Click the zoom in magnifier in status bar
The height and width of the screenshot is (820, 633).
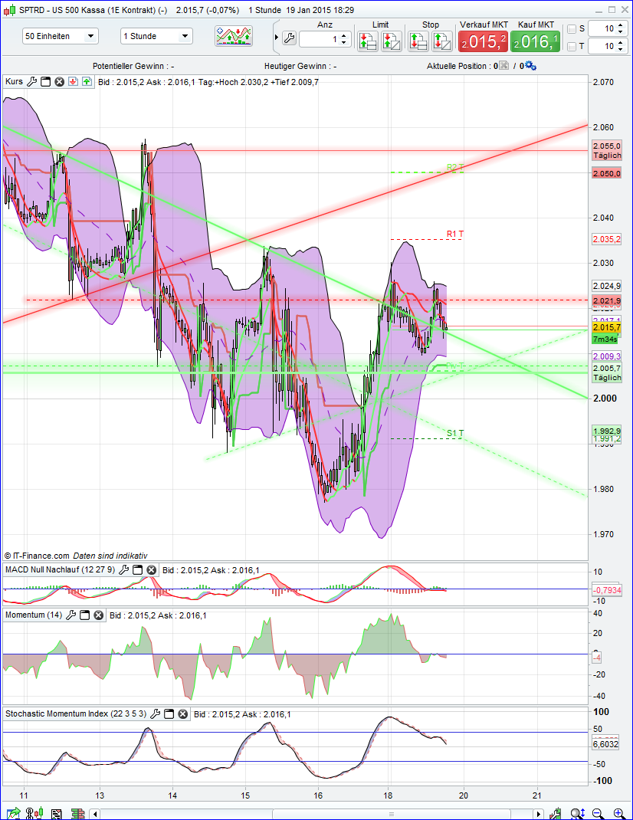(x=618, y=813)
